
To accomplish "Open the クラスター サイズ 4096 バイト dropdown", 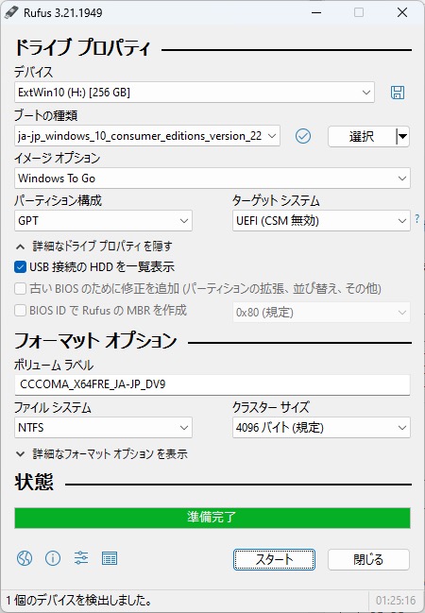I will pos(321,427).
